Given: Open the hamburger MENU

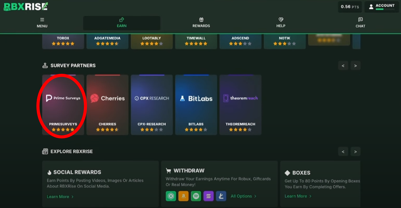Looking at the screenshot, I should pos(42,23).
